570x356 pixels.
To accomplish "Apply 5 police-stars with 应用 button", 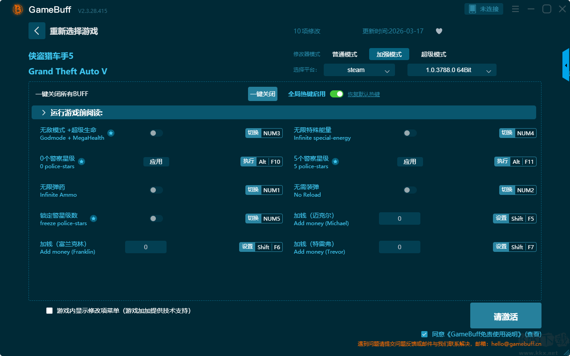I will pyautogui.click(x=410, y=162).
